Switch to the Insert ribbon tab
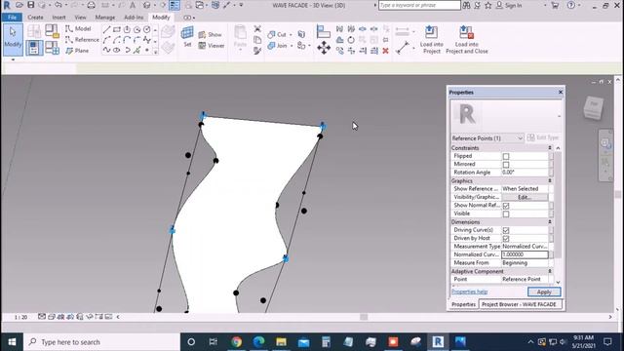The width and height of the screenshot is (624, 351). (x=58, y=18)
